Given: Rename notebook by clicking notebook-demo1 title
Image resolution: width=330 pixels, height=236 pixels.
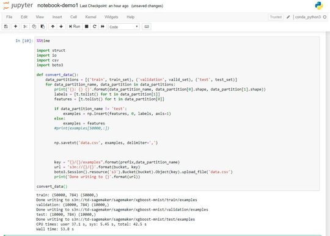Looking at the screenshot, I should [x=57, y=5].
